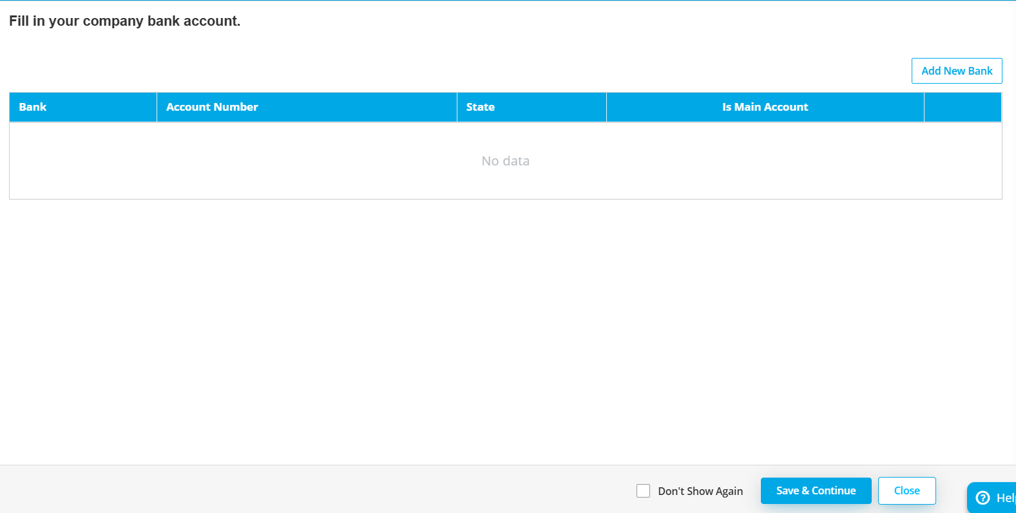Click the empty table body right of No data
This screenshot has height=513, width=1016.
point(773,161)
